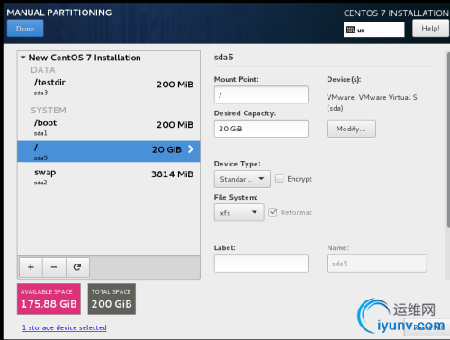Screen dimensions: 450x340
Task: Click the Desired Capacity field
Action: click(x=261, y=129)
